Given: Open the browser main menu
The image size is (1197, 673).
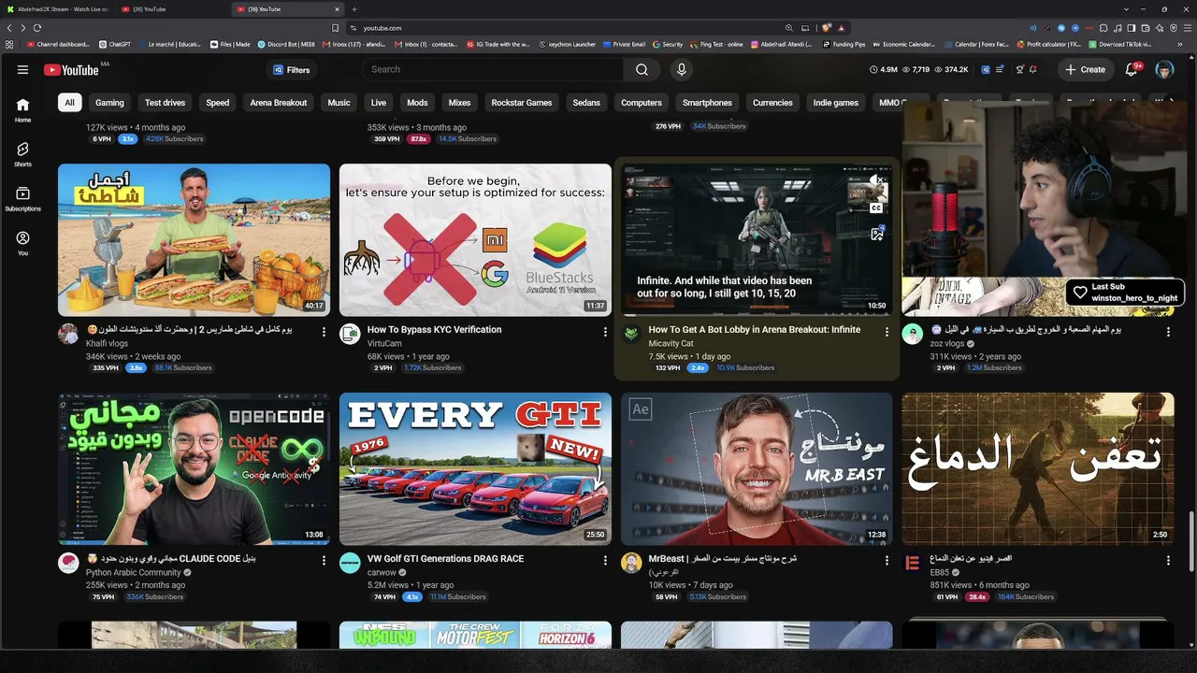Looking at the screenshot, I should [x=1187, y=28].
